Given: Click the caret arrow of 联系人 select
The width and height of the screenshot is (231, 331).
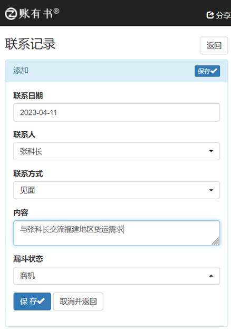Looking at the screenshot, I should coord(211,151).
